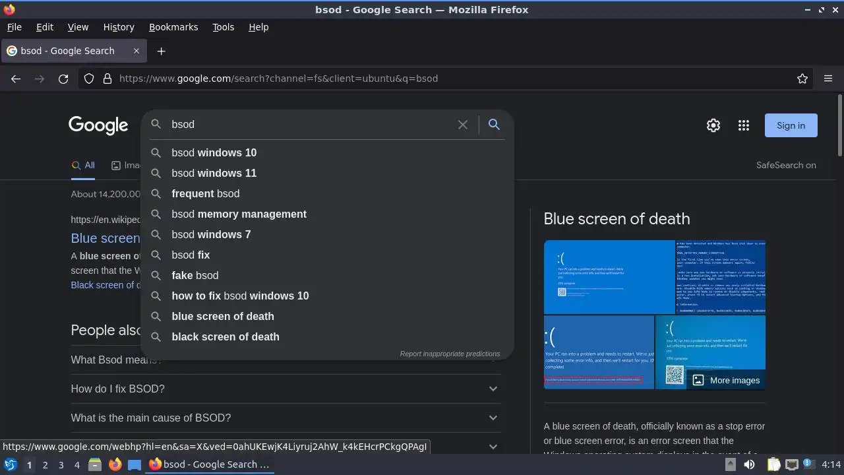This screenshot has width=844, height=475.
Task: Expand 'How do I fix BSOD?' question
Action: (x=286, y=389)
